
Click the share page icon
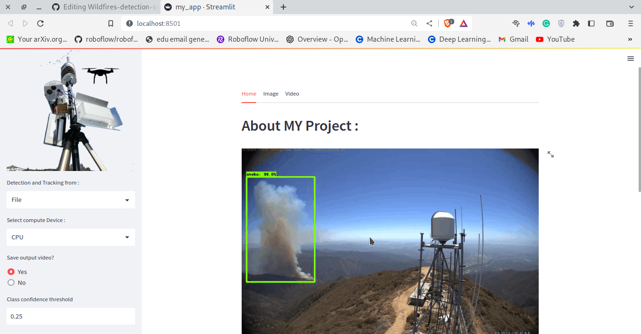429,23
